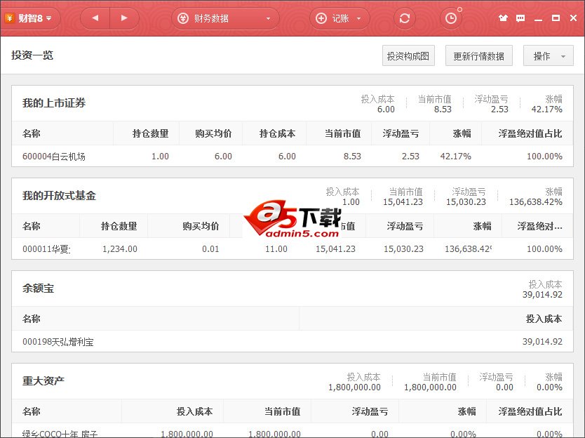Click the 8.53 market value in 白云机场 row
585x438 pixels.
352,156
